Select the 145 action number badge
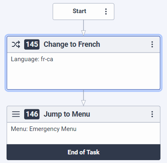Viewport: 167px width, 163px height. [x=32, y=44]
